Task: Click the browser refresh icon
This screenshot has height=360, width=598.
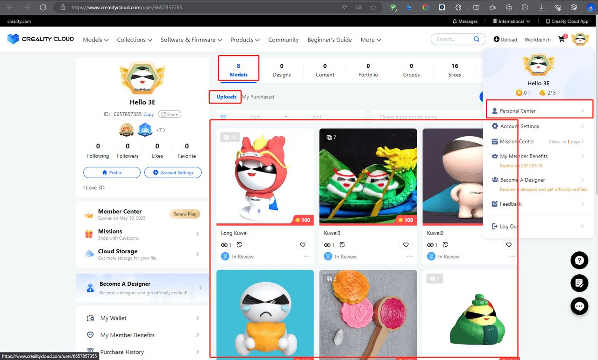Action: click(x=43, y=7)
